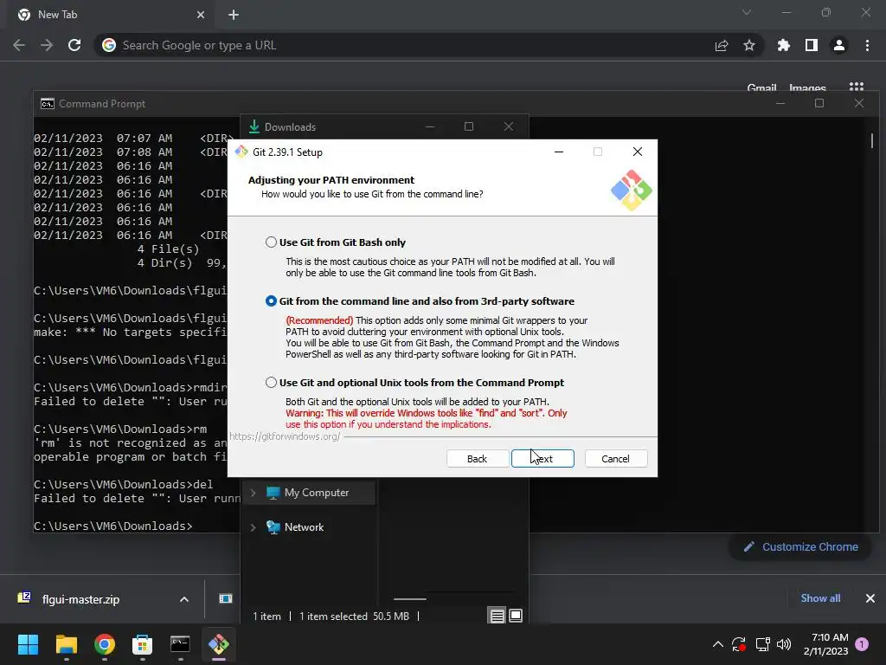Open Chrome extensions puzzle icon
Image resolution: width=886 pixels, height=665 pixels.
pos(784,45)
